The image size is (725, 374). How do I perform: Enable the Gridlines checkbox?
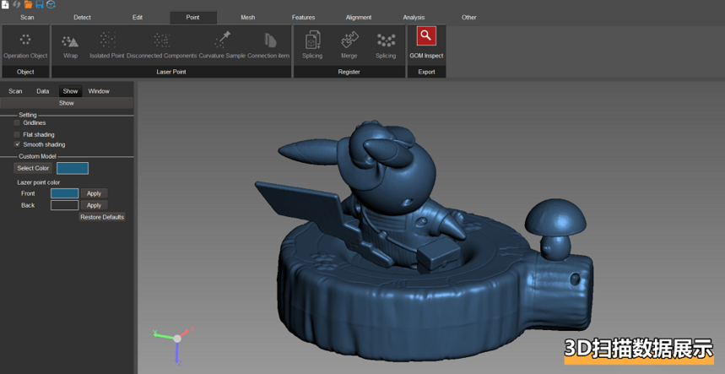(x=17, y=123)
